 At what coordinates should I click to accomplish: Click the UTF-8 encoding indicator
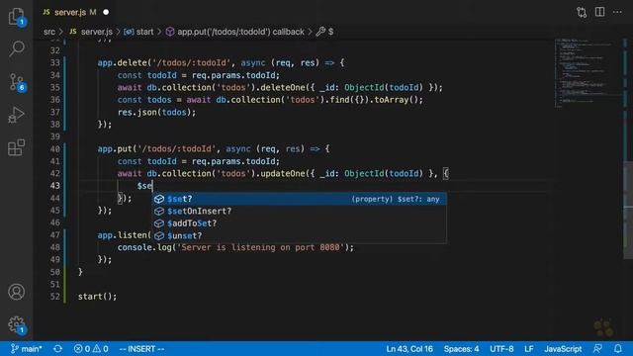pos(501,349)
